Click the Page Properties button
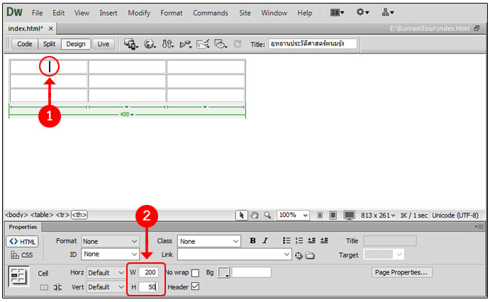This screenshot has height=302, width=490. (402, 272)
